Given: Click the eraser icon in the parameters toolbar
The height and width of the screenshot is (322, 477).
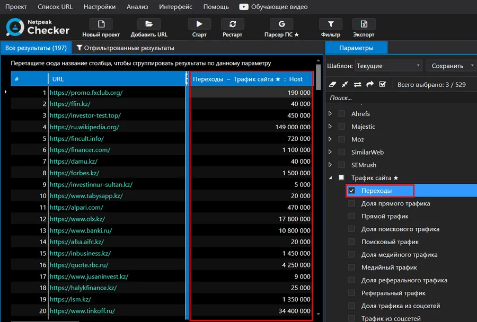Looking at the screenshot, I should pyautogui.click(x=332, y=84).
